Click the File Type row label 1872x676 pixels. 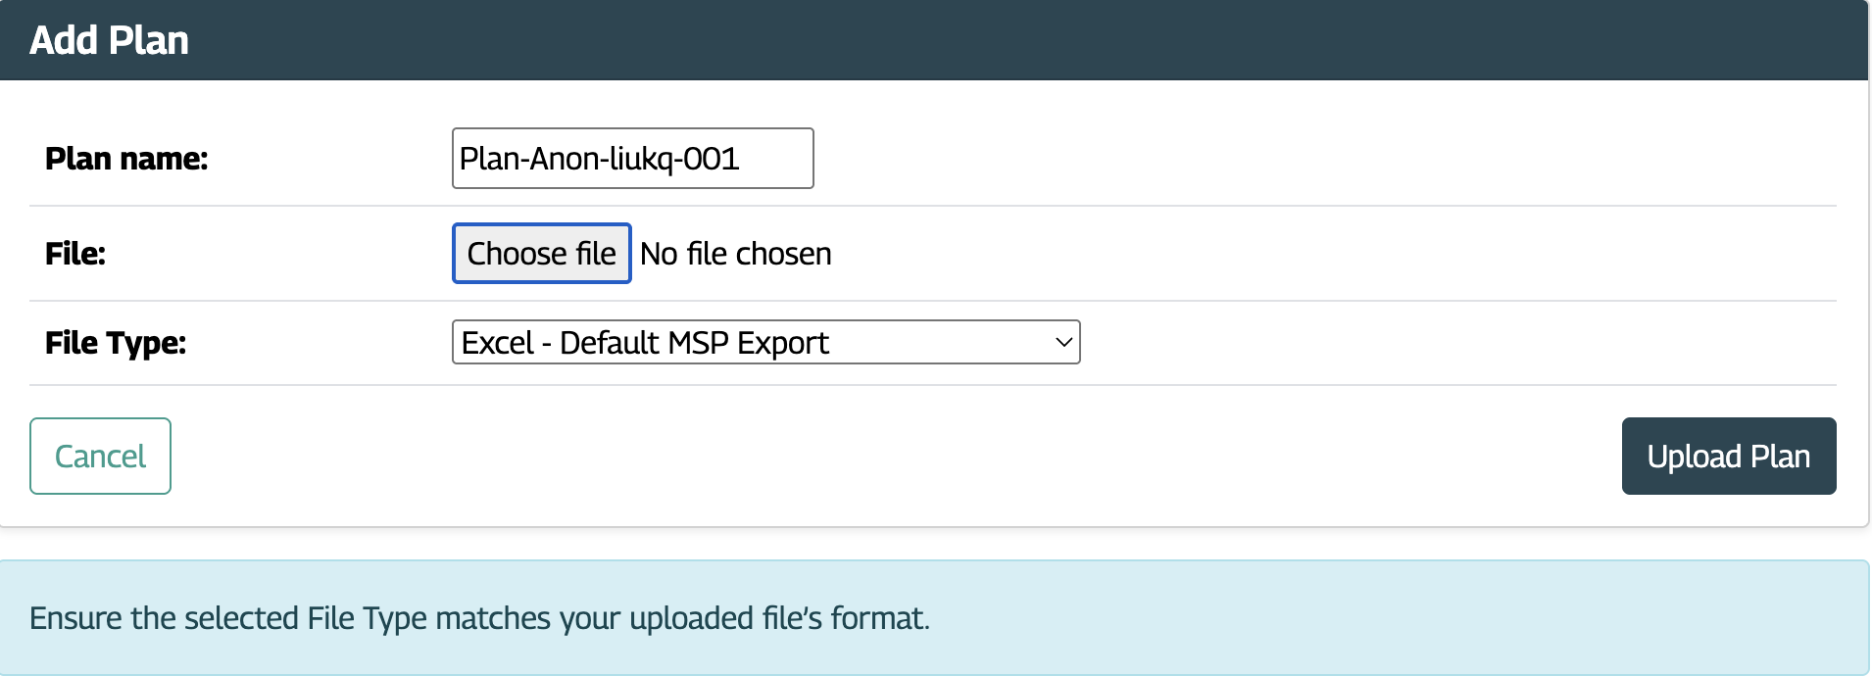(114, 343)
